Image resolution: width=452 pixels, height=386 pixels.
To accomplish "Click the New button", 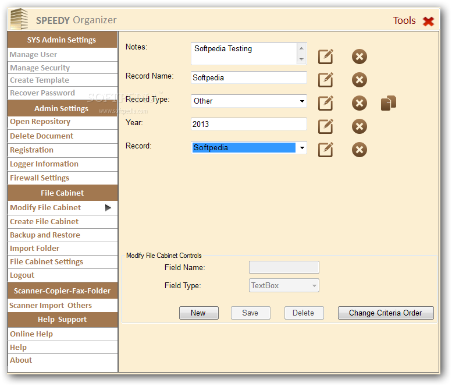I will (198, 313).
